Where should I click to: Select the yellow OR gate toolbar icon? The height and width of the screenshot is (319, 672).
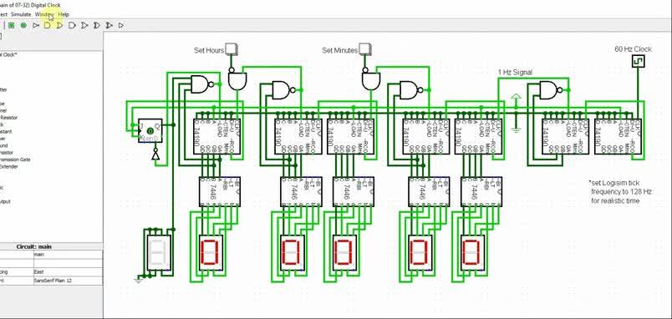[x=59, y=26]
